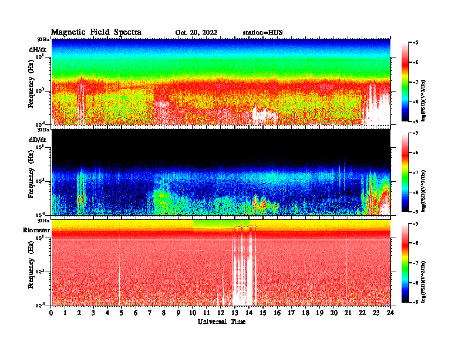The height and width of the screenshot is (359, 465).
Task: Select the dD/dt spectrogram plot
Action: click(x=221, y=172)
